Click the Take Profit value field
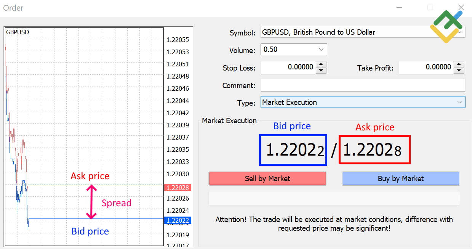472x249 pixels. (x=426, y=67)
